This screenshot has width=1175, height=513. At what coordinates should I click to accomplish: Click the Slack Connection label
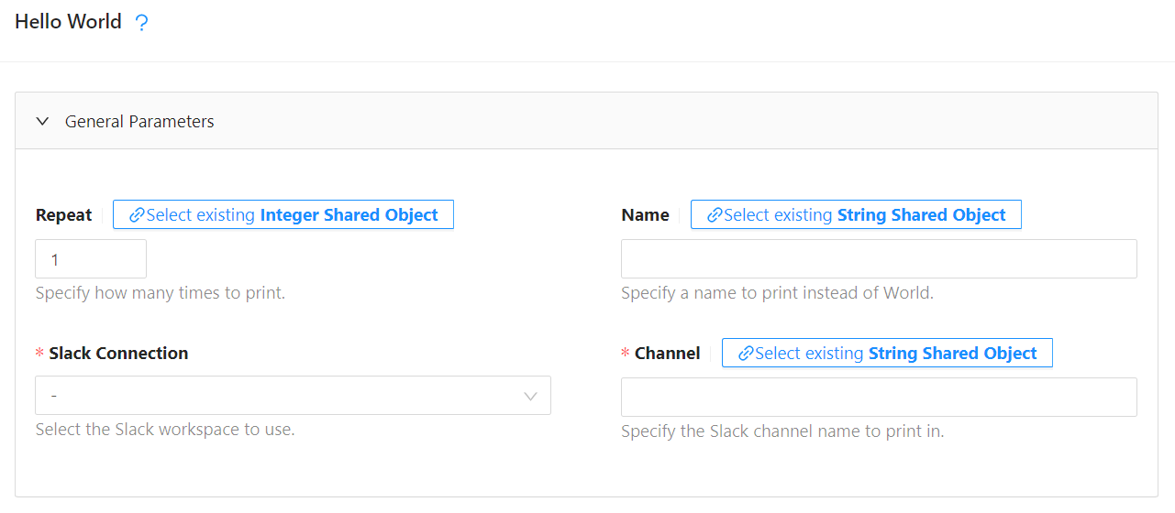[118, 354]
